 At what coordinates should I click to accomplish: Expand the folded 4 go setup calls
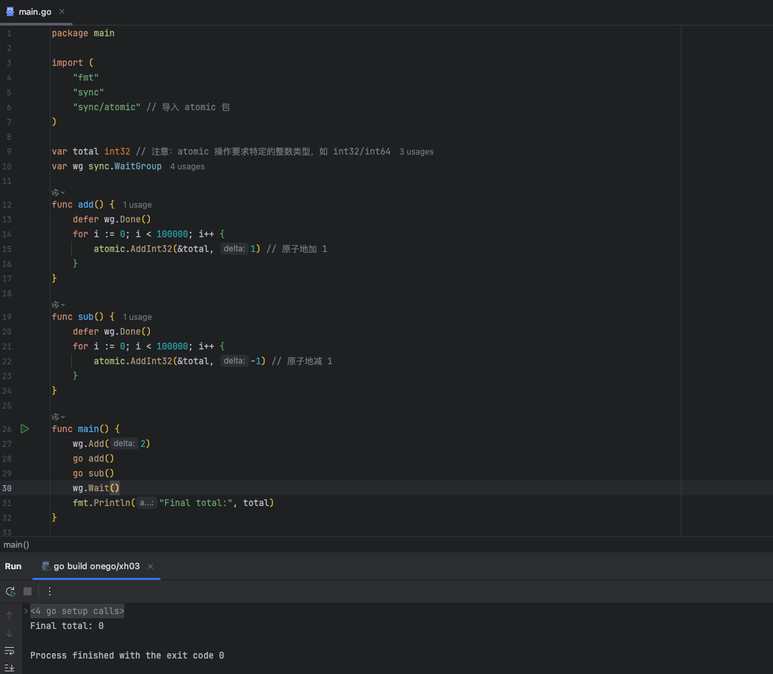click(x=26, y=611)
